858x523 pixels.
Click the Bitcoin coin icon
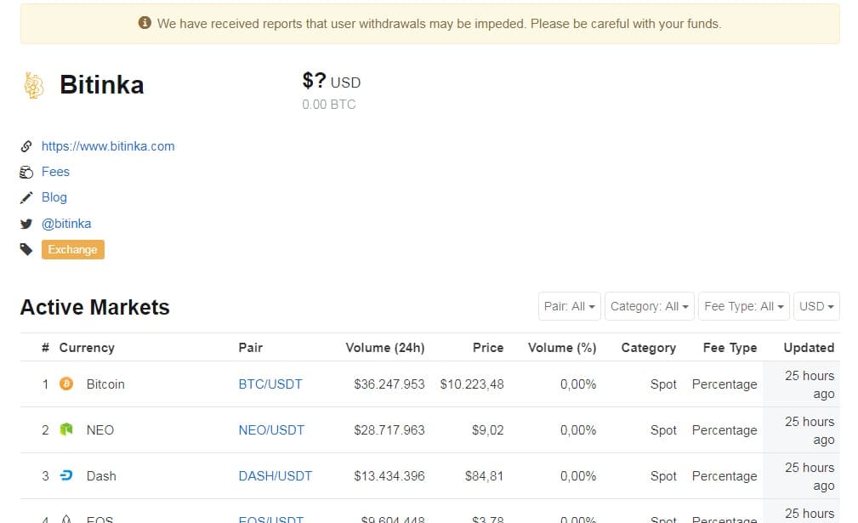[x=66, y=384]
